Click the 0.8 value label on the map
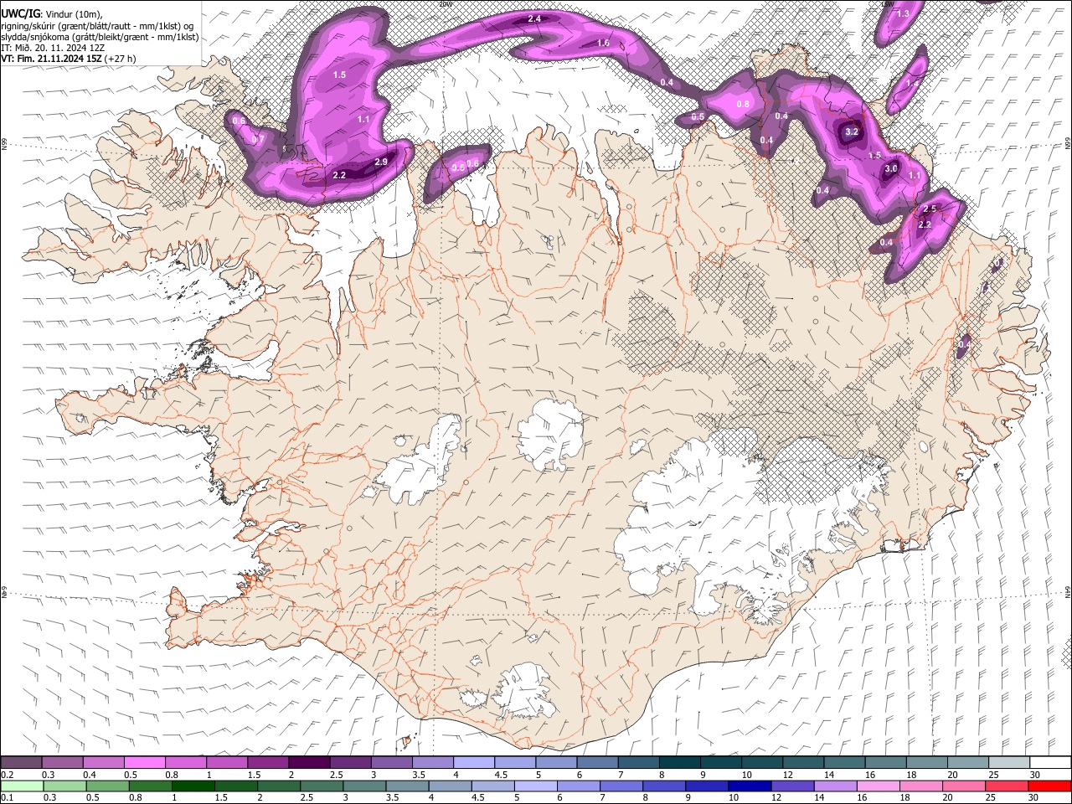Viewport: 1072px width, 804px height. (743, 104)
